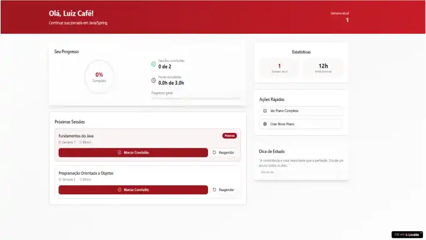Select Criar Novo Plano quick action

tap(301, 124)
